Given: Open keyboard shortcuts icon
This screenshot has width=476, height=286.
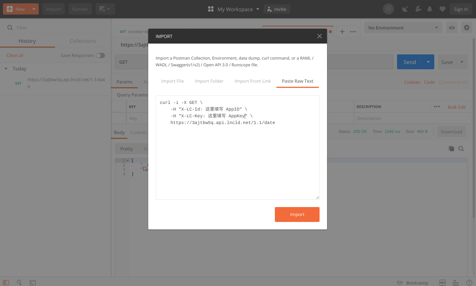Looking at the screenshot, I should pos(455,283).
